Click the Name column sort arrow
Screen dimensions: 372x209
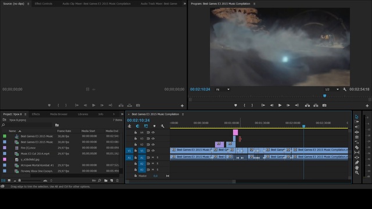[x=20, y=131]
